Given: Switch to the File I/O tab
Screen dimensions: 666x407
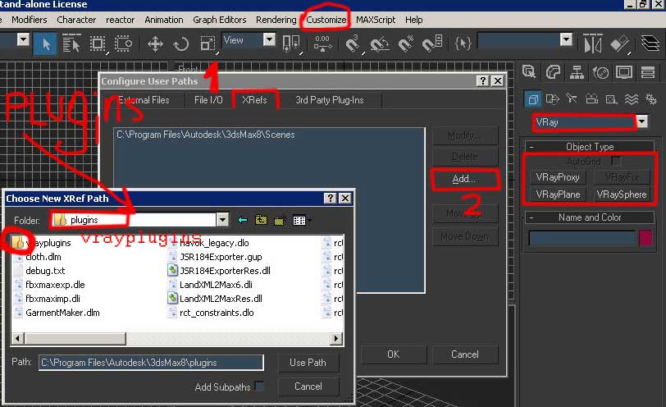Looking at the screenshot, I should point(208,100).
